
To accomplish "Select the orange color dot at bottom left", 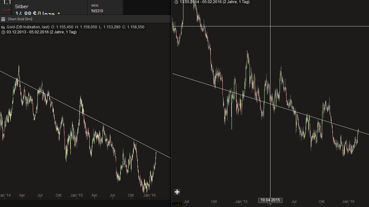I will (x=178, y=204).
